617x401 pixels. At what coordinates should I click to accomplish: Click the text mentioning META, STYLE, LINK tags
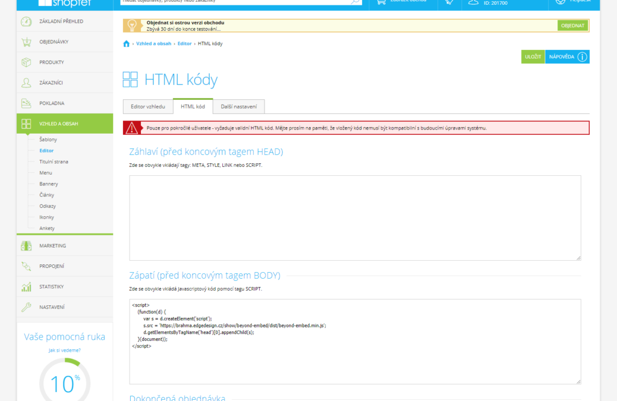coord(196,165)
